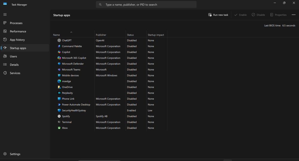
Task: Click the Settings gear icon
Action: coord(5,154)
